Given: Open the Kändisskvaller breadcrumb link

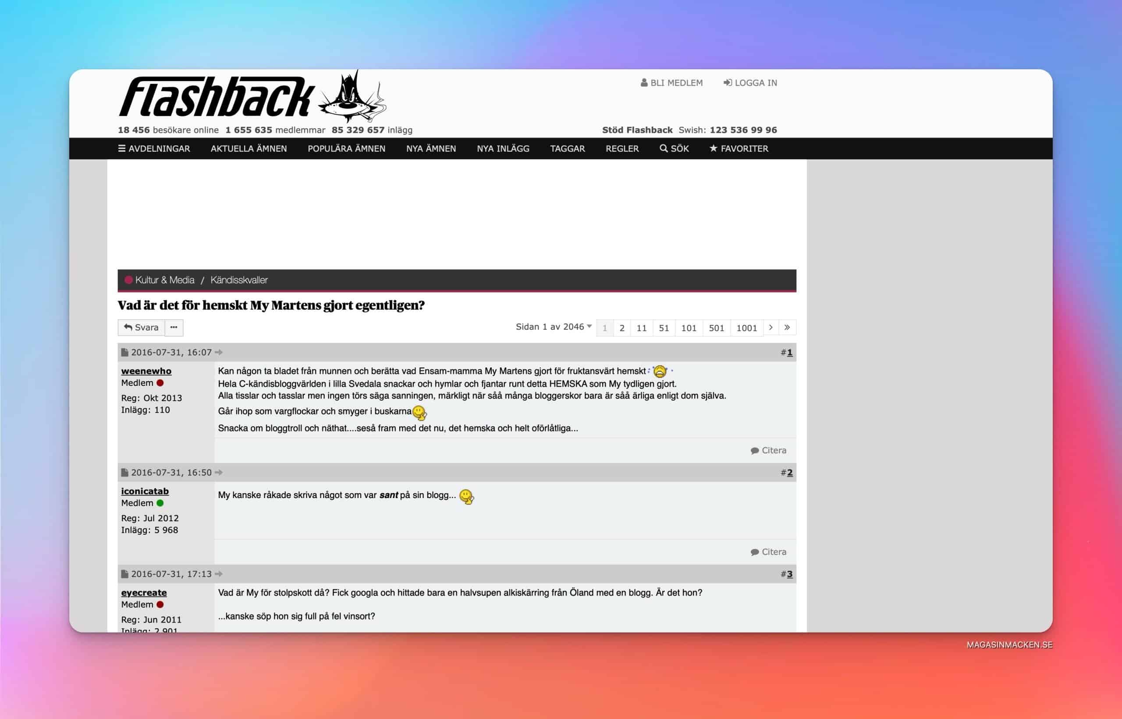Looking at the screenshot, I should pyautogui.click(x=239, y=280).
